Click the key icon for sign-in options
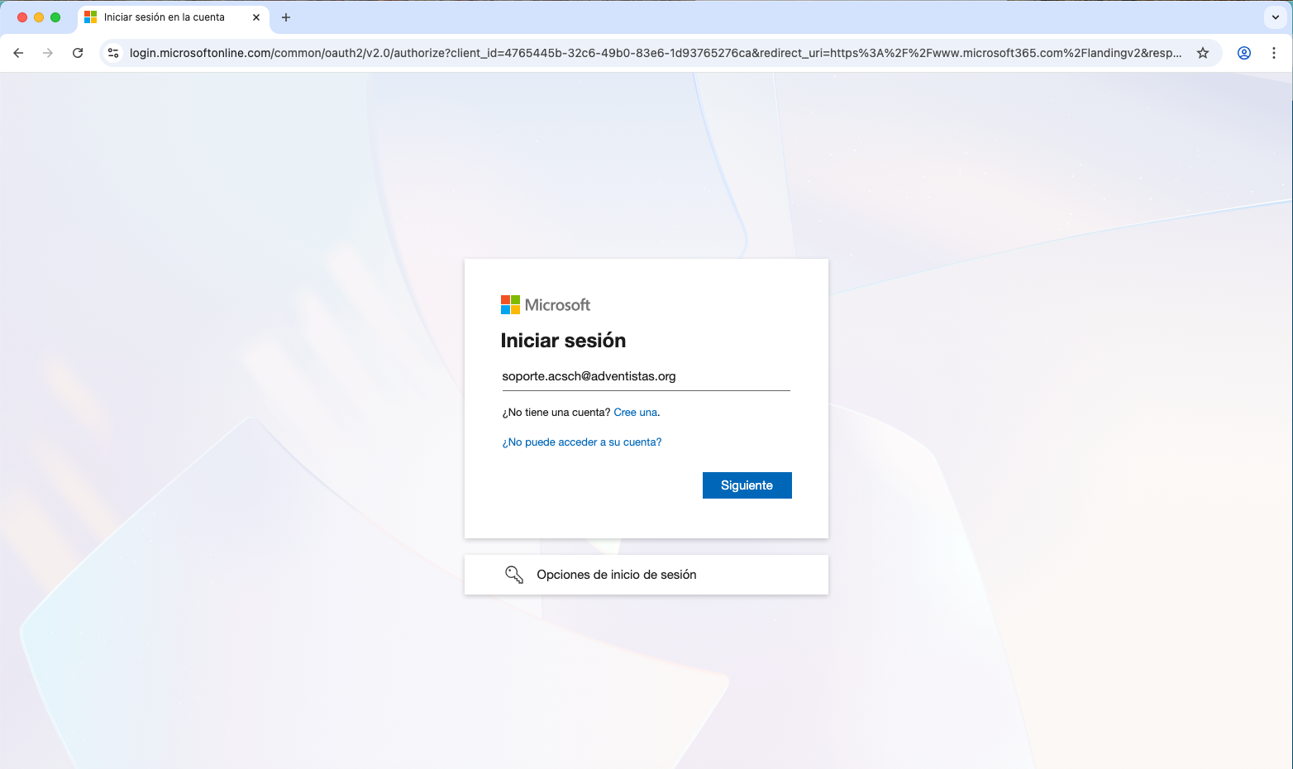Screen dimensions: 1293x769 (514, 575)
